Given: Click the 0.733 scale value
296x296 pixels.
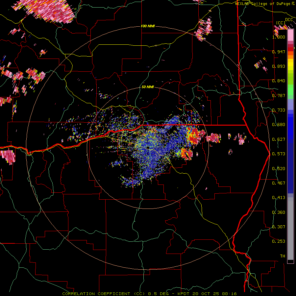Looking at the screenshot, I should 279,110.
